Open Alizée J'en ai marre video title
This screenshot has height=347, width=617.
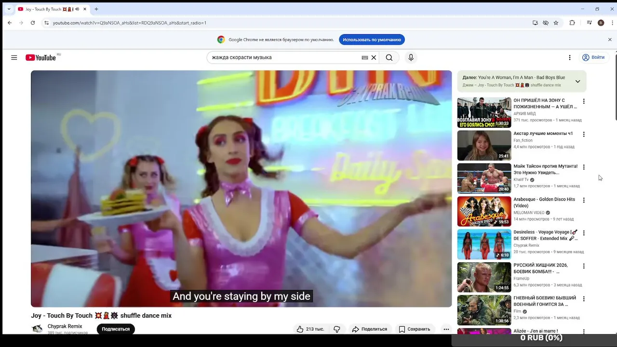coord(536,331)
